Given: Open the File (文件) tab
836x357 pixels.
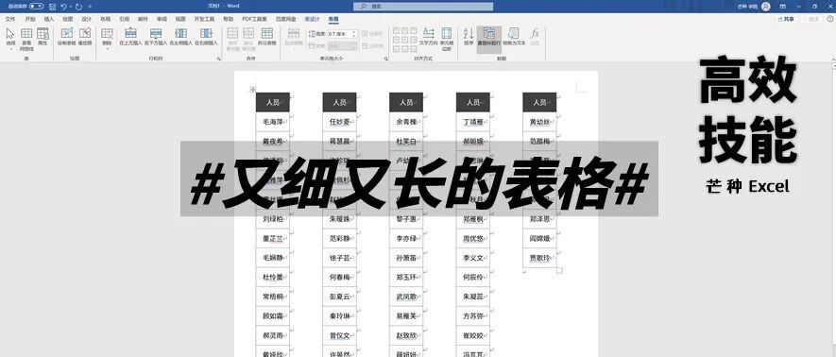Looking at the screenshot, I should click(10, 19).
